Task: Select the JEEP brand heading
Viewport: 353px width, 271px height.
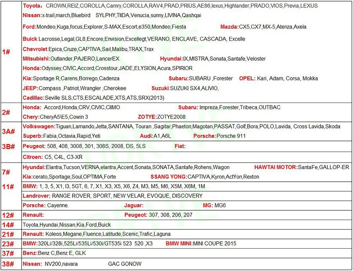Action: click(x=30, y=89)
